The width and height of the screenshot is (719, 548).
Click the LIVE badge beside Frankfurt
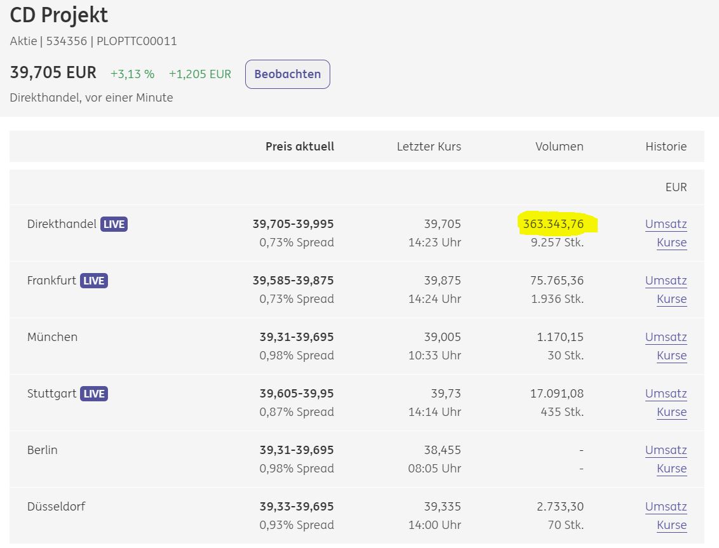pyautogui.click(x=94, y=281)
